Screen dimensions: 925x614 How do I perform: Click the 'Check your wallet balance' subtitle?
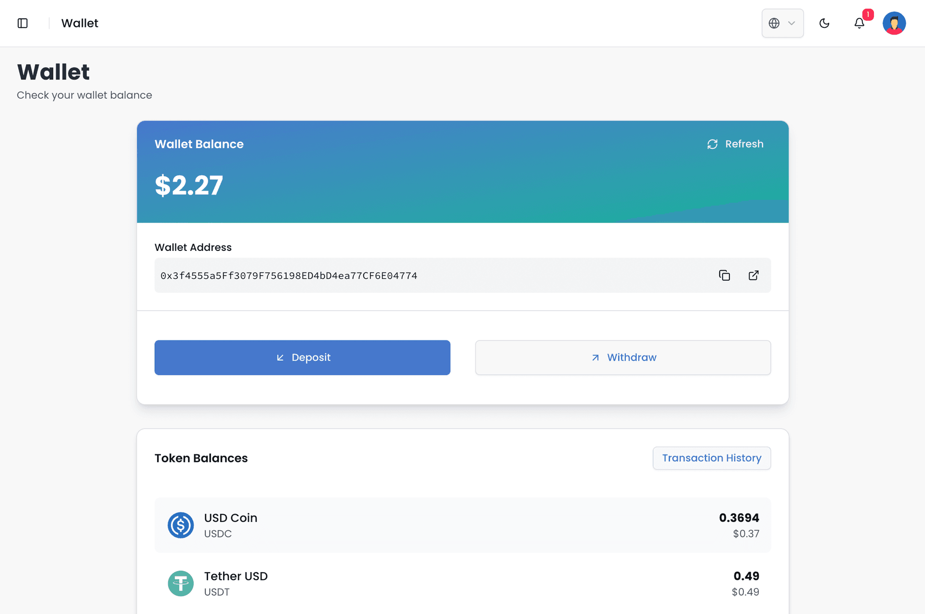[84, 95]
